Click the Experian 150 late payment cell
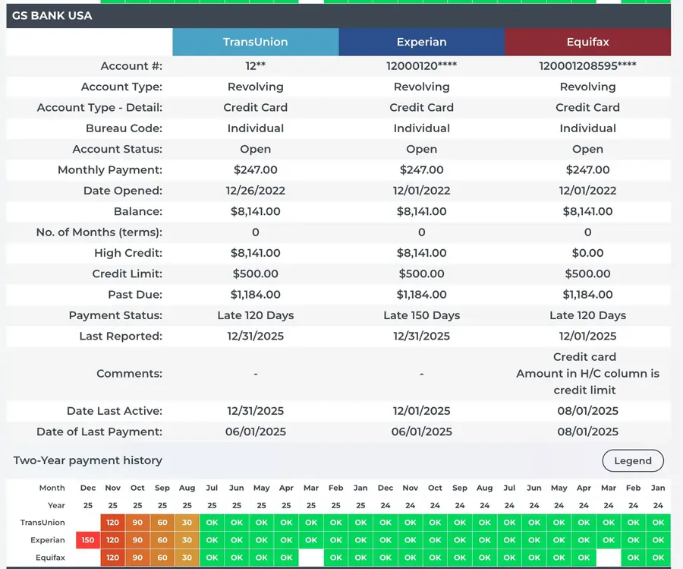 coord(88,540)
